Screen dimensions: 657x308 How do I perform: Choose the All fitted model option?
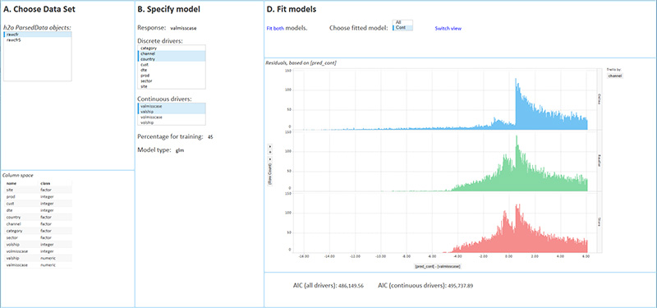click(x=402, y=22)
